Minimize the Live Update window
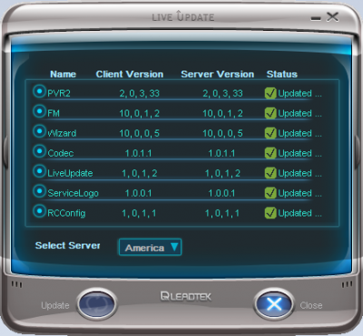The image size is (363, 336). pyautogui.click(x=316, y=18)
